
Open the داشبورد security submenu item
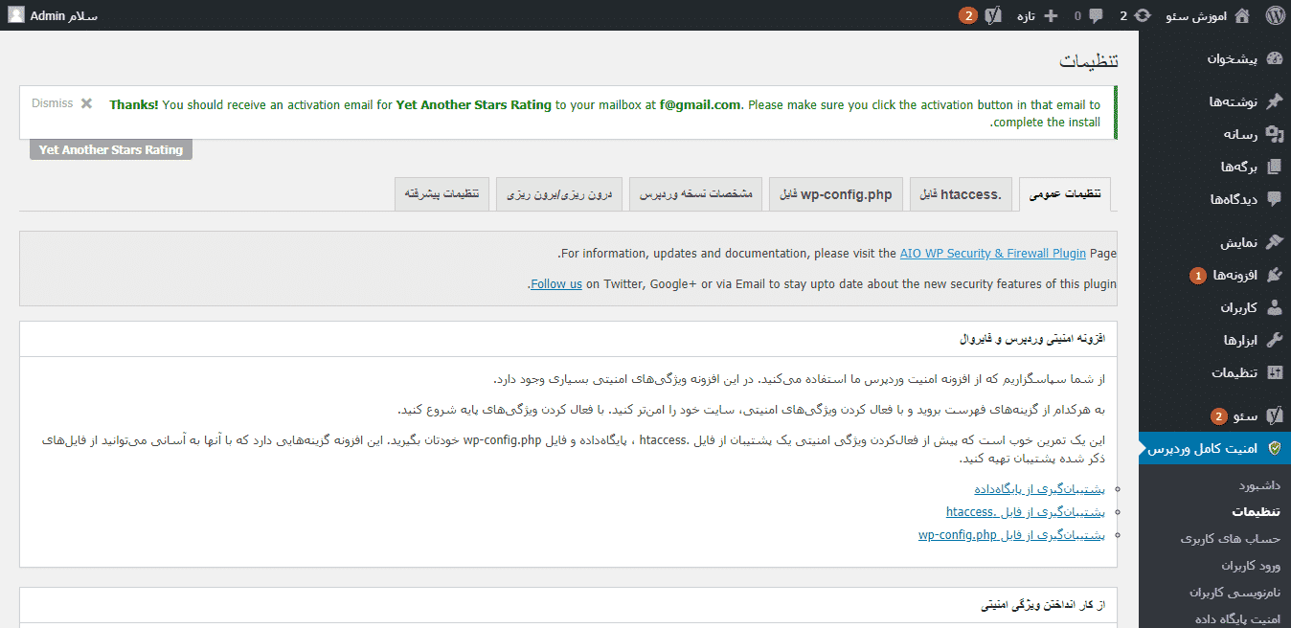tap(1258, 486)
